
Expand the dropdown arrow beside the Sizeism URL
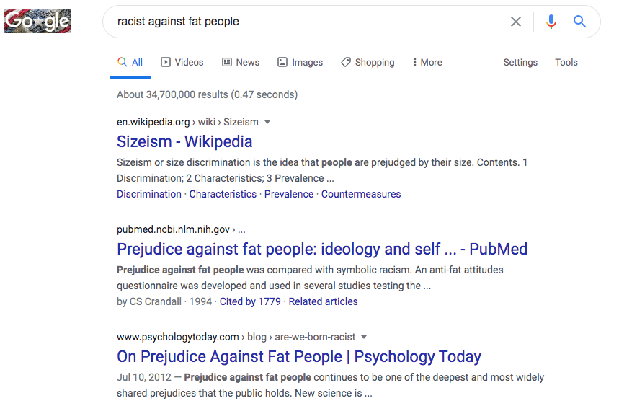click(267, 123)
